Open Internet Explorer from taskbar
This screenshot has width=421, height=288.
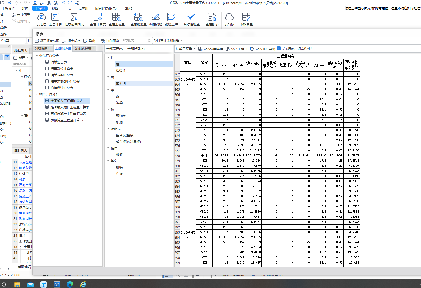83,284
